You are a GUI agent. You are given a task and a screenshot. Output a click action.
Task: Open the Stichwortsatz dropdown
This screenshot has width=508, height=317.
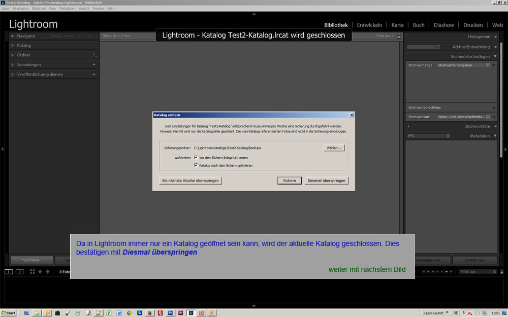[x=488, y=117]
